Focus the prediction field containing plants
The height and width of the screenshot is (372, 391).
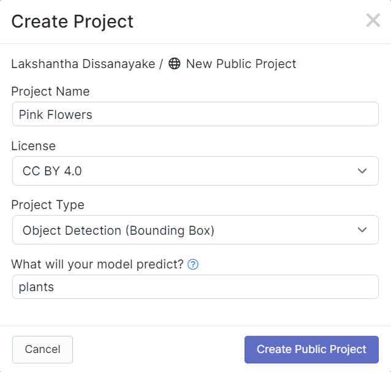pyautogui.click(x=195, y=287)
